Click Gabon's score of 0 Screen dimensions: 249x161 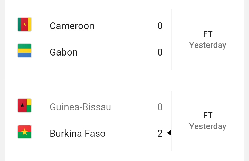[160, 52]
